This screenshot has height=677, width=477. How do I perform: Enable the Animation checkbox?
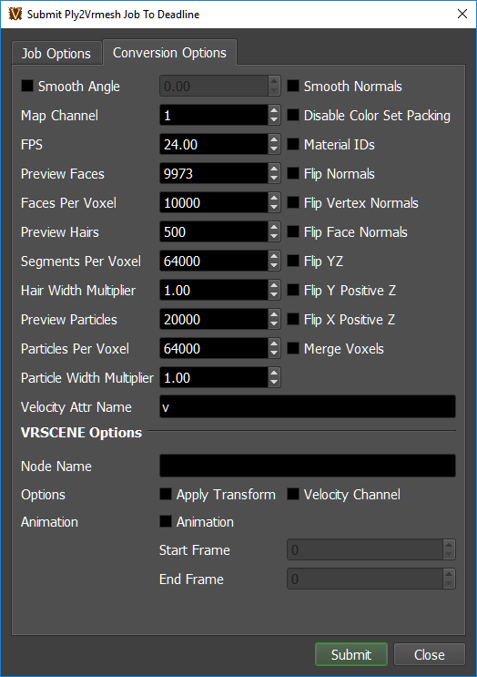pyautogui.click(x=166, y=521)
